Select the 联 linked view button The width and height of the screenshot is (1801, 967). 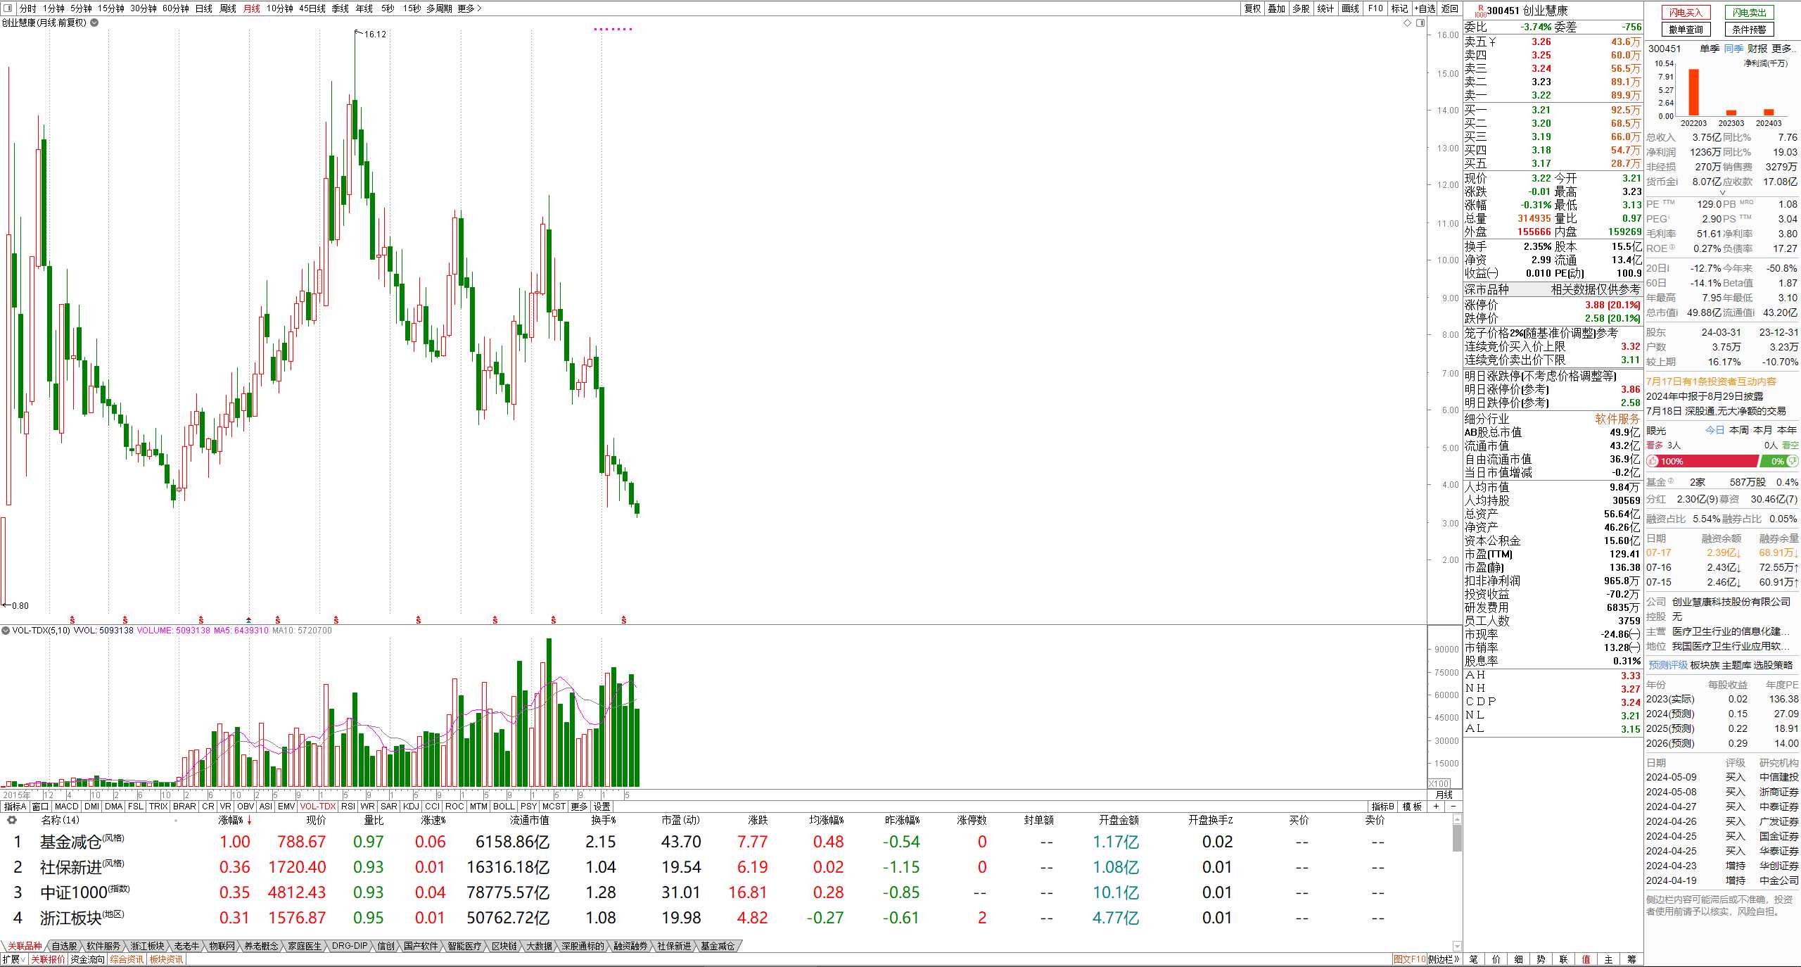1564,959
